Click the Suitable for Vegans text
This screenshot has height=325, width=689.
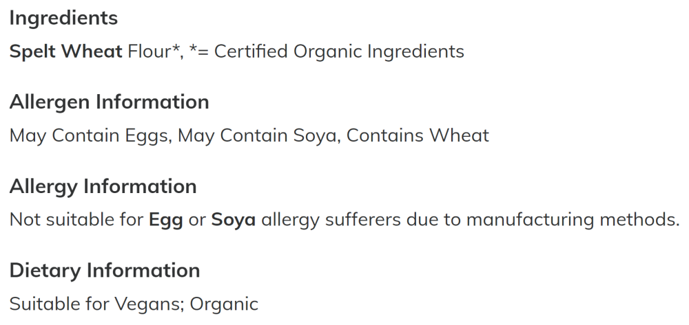(96, 304)
